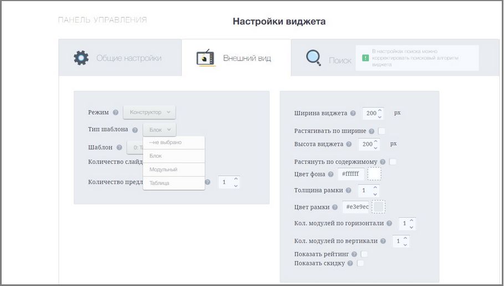Open the Цвет рамки color swatch
504x286 pixels.
pyautogui.click(x=378, y=207)
